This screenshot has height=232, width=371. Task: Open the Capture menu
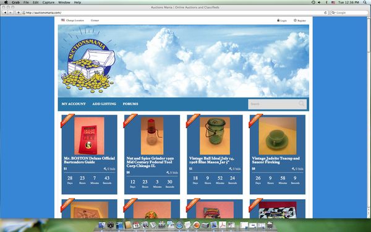coord(48,2)
